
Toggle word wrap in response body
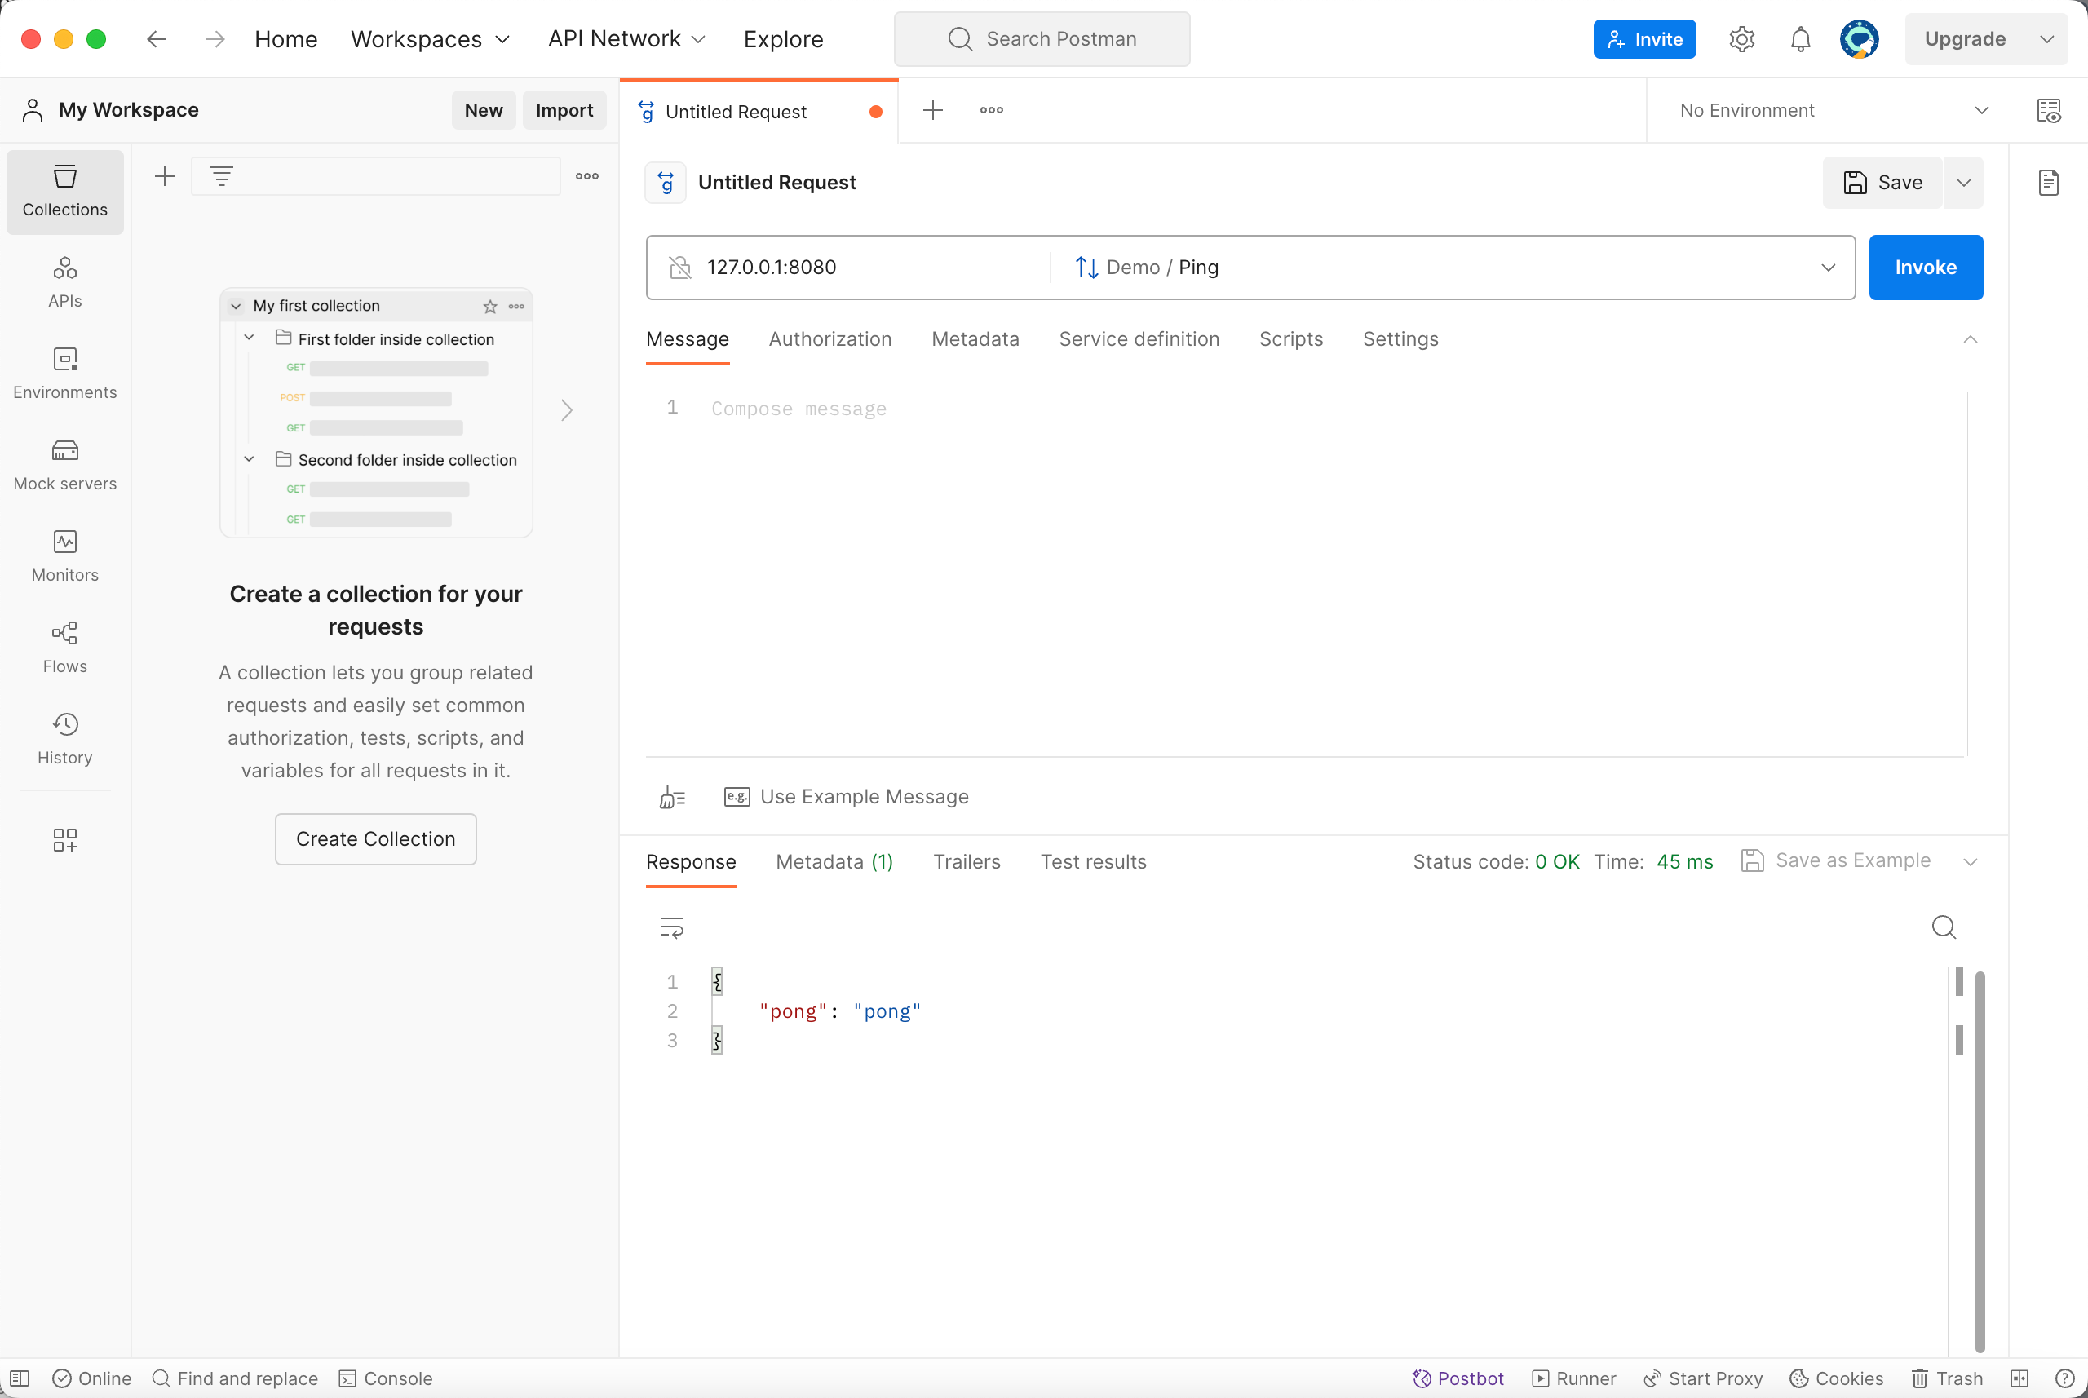(x=671, y=927)
